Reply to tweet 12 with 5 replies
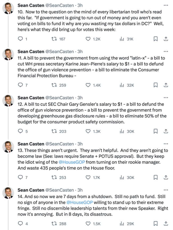Viewport: 173px width, 230px height. click(x=20, y=131)
